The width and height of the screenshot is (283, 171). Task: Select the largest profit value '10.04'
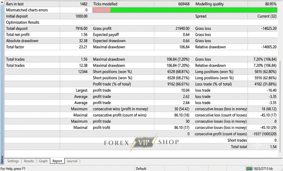point(185,90)
